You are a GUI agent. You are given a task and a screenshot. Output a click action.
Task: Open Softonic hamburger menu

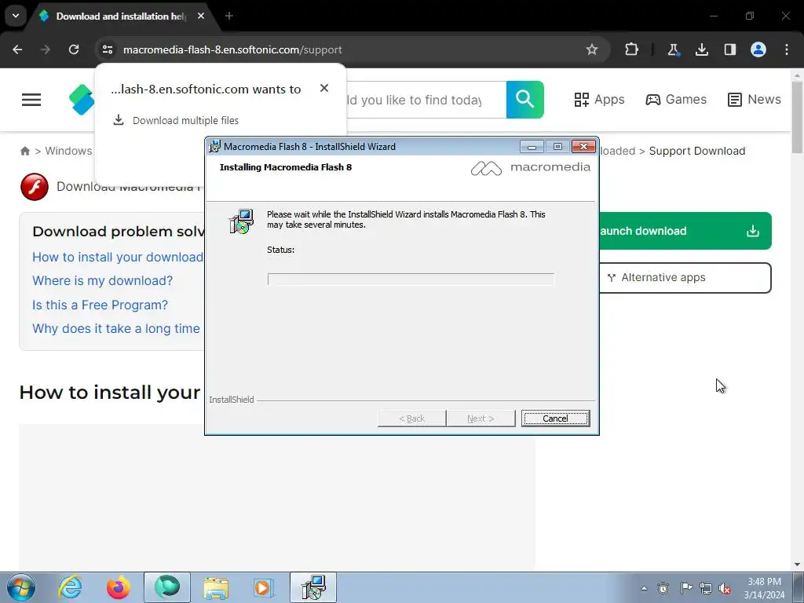(x=31, y=100)
